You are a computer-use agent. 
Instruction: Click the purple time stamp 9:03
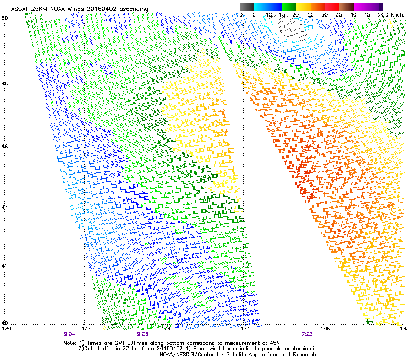pyautogui.click(x=142, y=334)
